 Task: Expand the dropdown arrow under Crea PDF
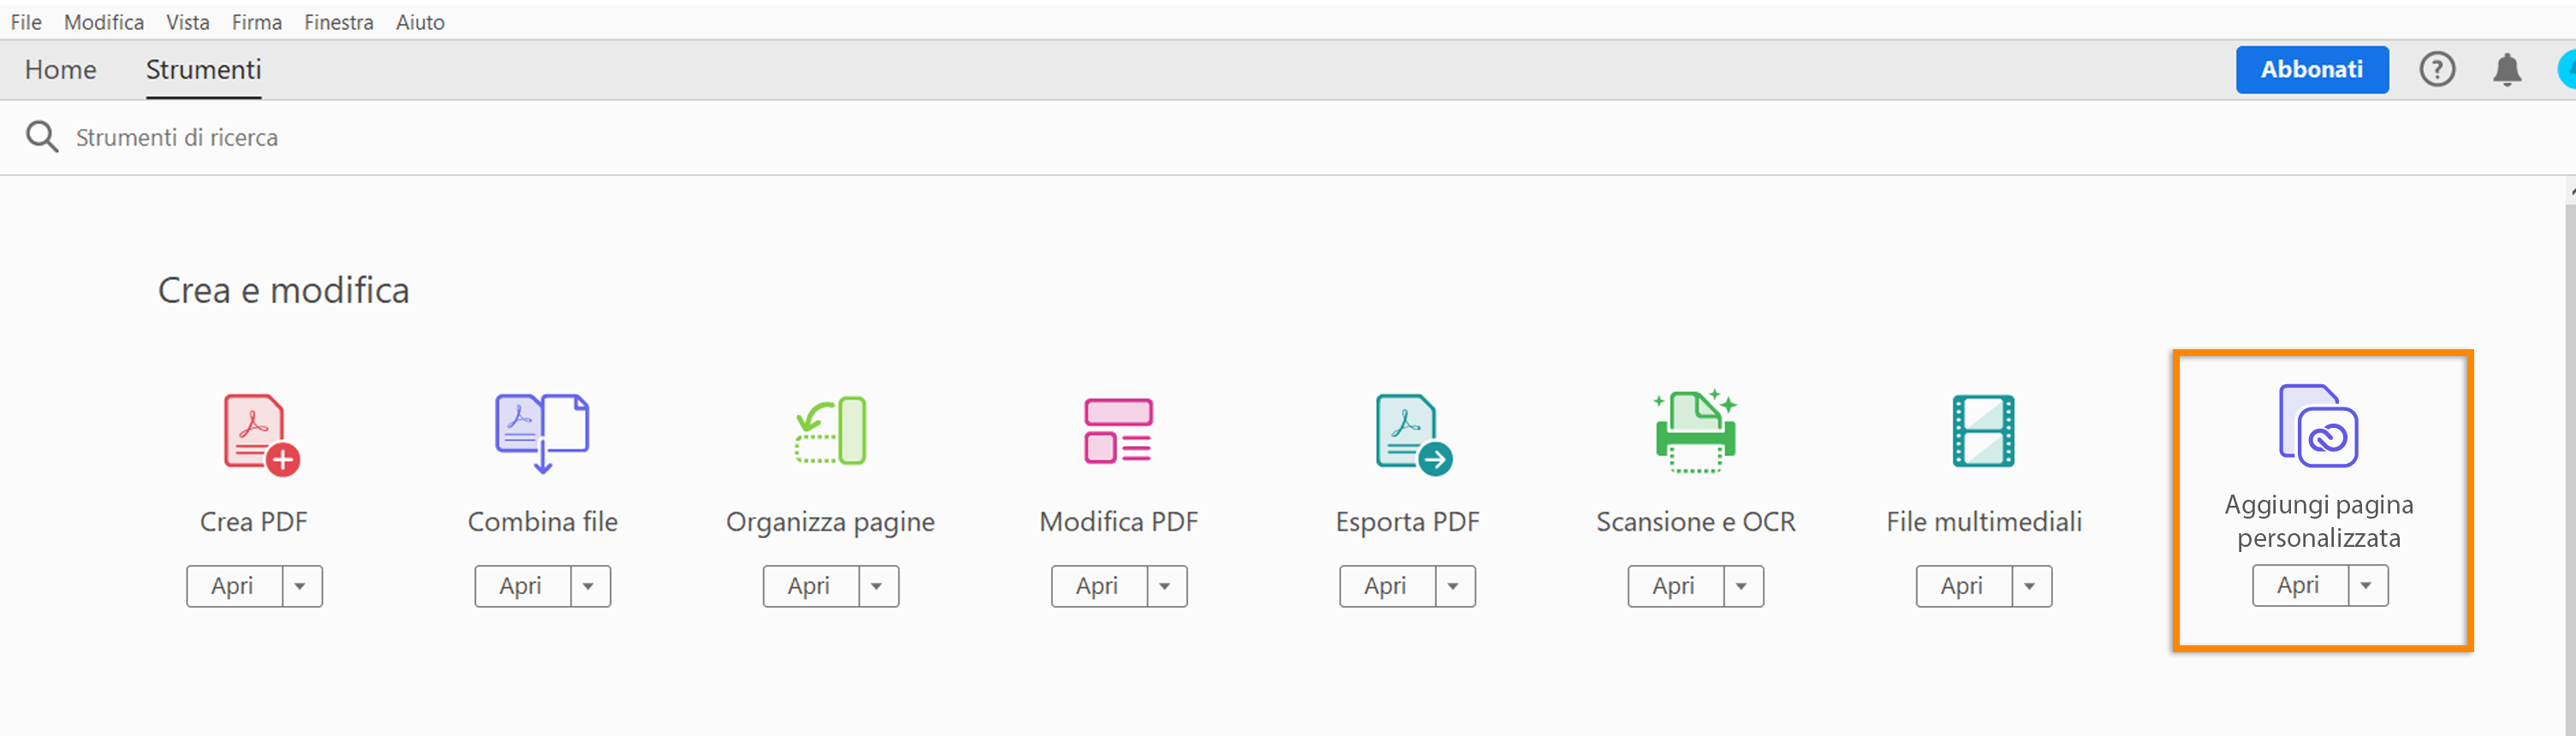point(301,586)
